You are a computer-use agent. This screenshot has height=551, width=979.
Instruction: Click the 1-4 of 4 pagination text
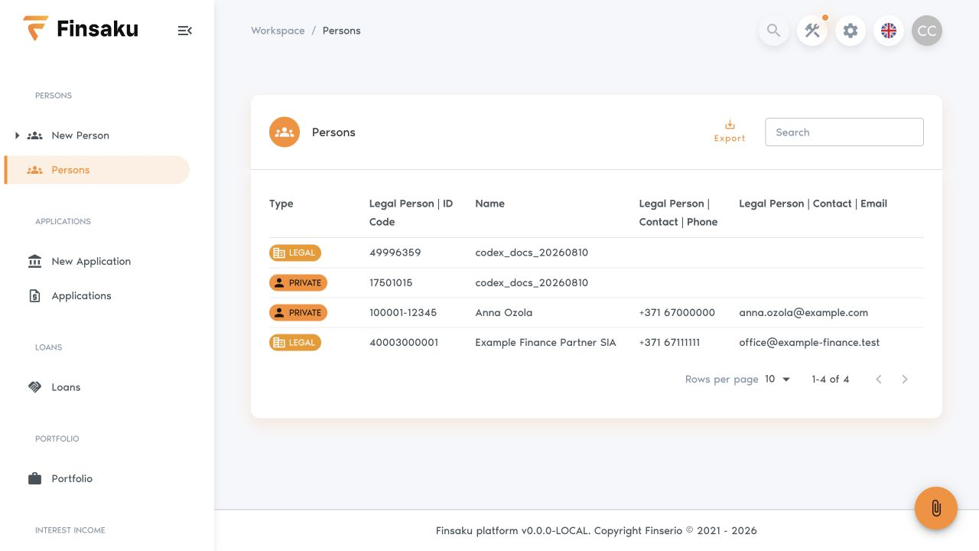(830, 379)
